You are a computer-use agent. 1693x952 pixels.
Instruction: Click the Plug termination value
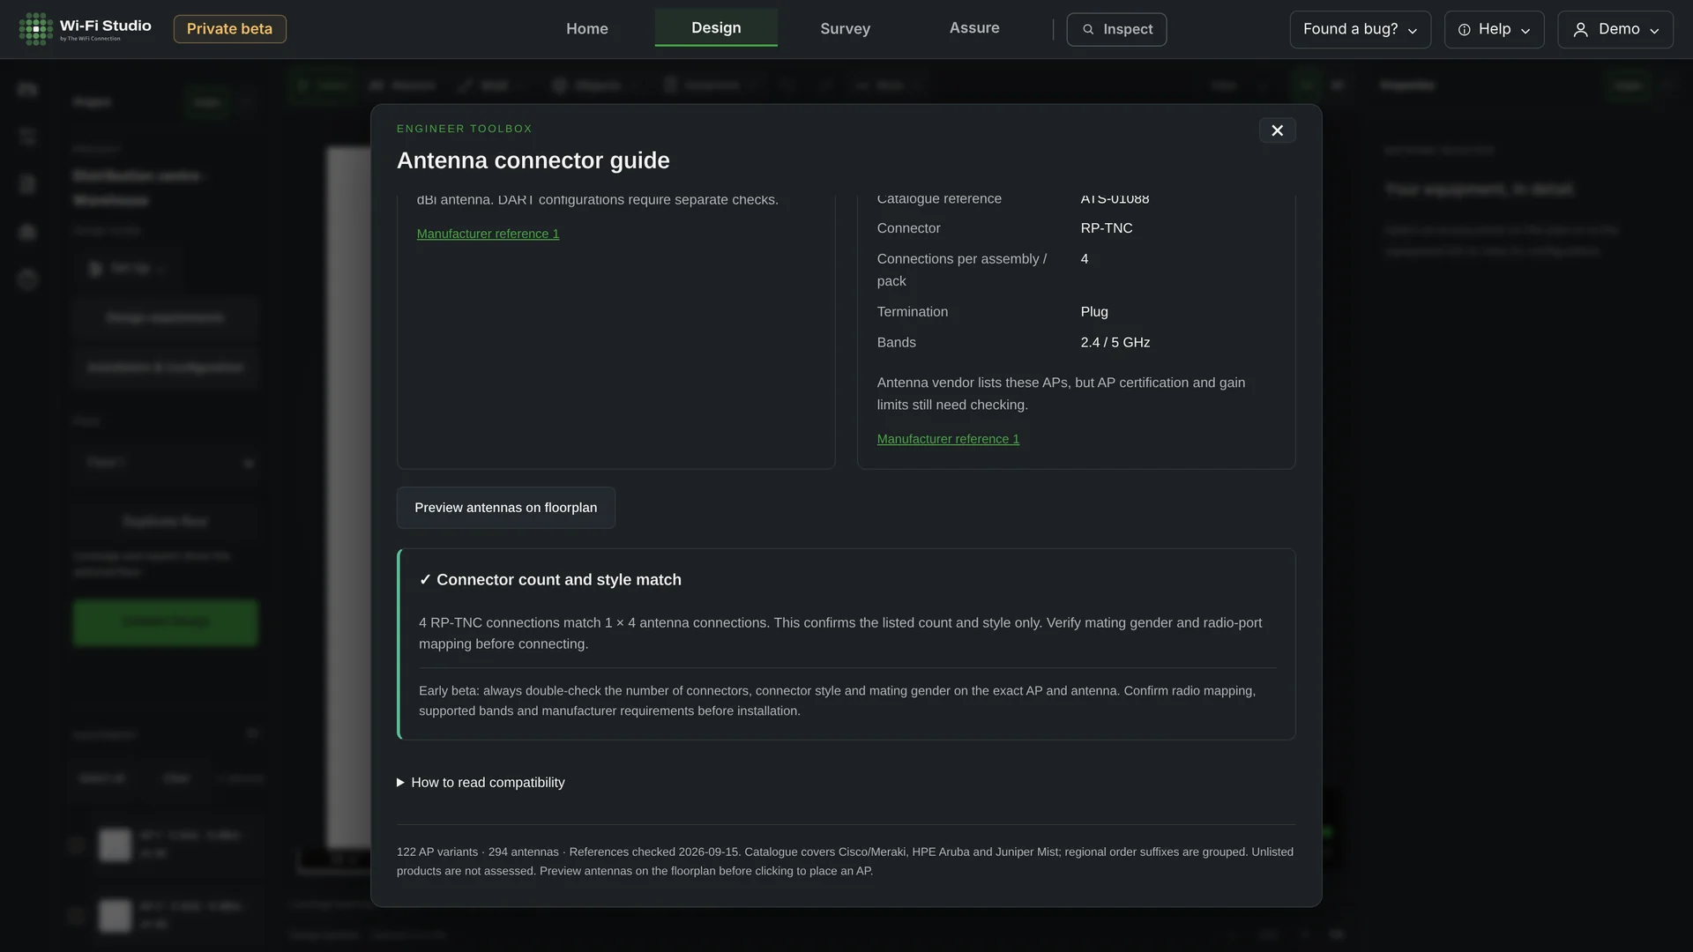1094,312
